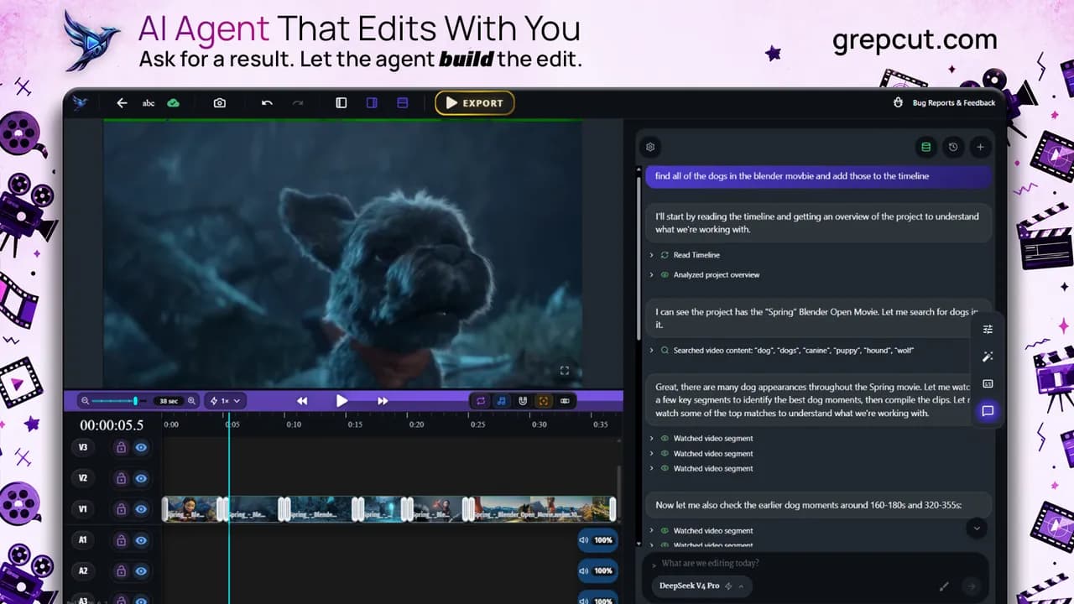
Task: Toggle the orange focus frame option
Action: tap(544, 401)
